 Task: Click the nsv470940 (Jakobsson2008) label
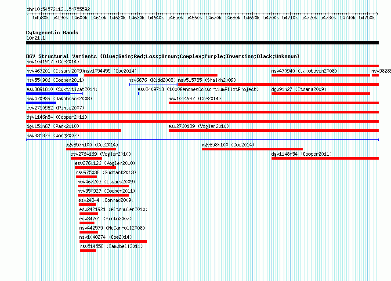click(x=304, y=71)
